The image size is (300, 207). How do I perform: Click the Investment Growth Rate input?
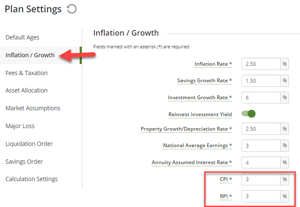[x=261, y=98]
